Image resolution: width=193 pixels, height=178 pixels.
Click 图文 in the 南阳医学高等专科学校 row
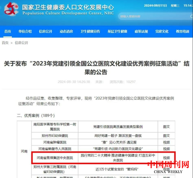click(x=166, y=127)
